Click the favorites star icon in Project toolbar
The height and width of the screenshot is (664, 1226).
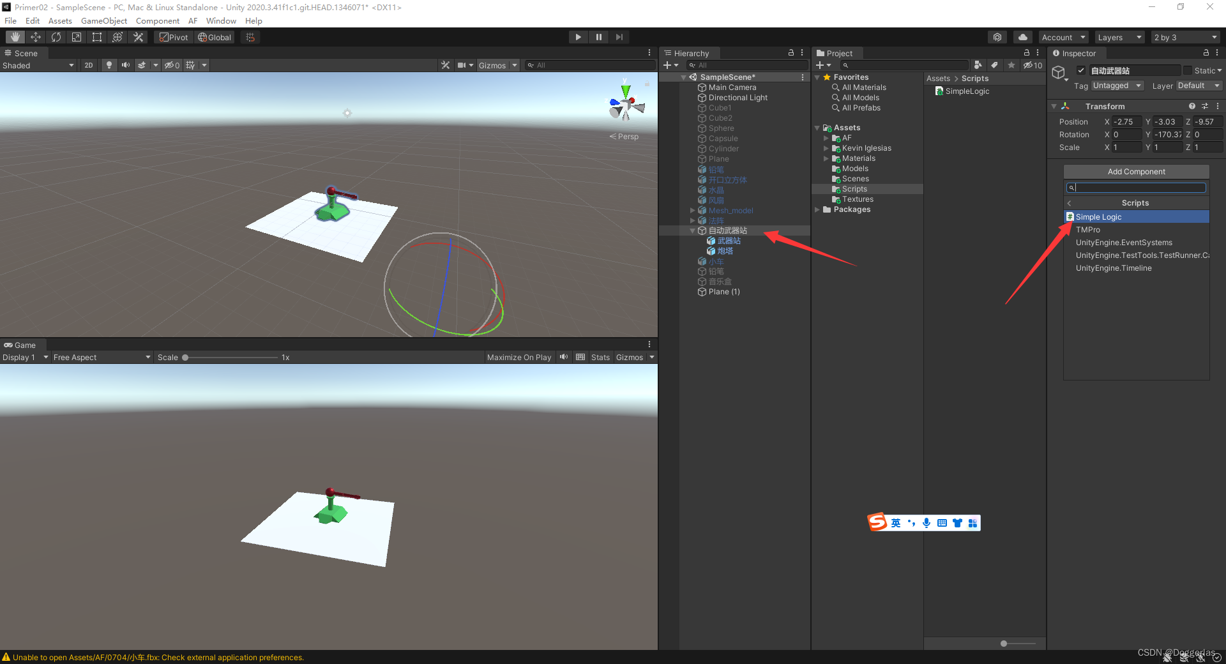click(1011, 65)
